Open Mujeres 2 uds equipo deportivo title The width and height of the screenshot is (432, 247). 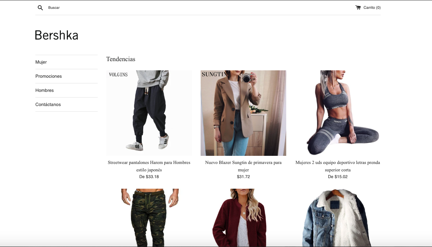point(338,166)
